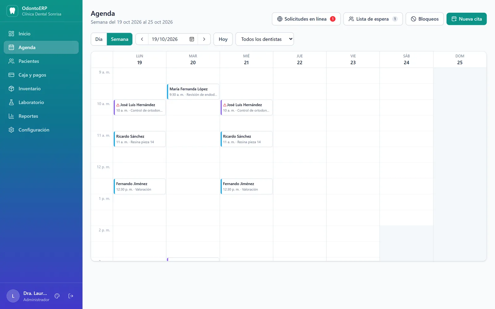
Task: Click the warning triangle on Wednesday's José Luis Hernández appointment
Action: [x=225, y=105]
